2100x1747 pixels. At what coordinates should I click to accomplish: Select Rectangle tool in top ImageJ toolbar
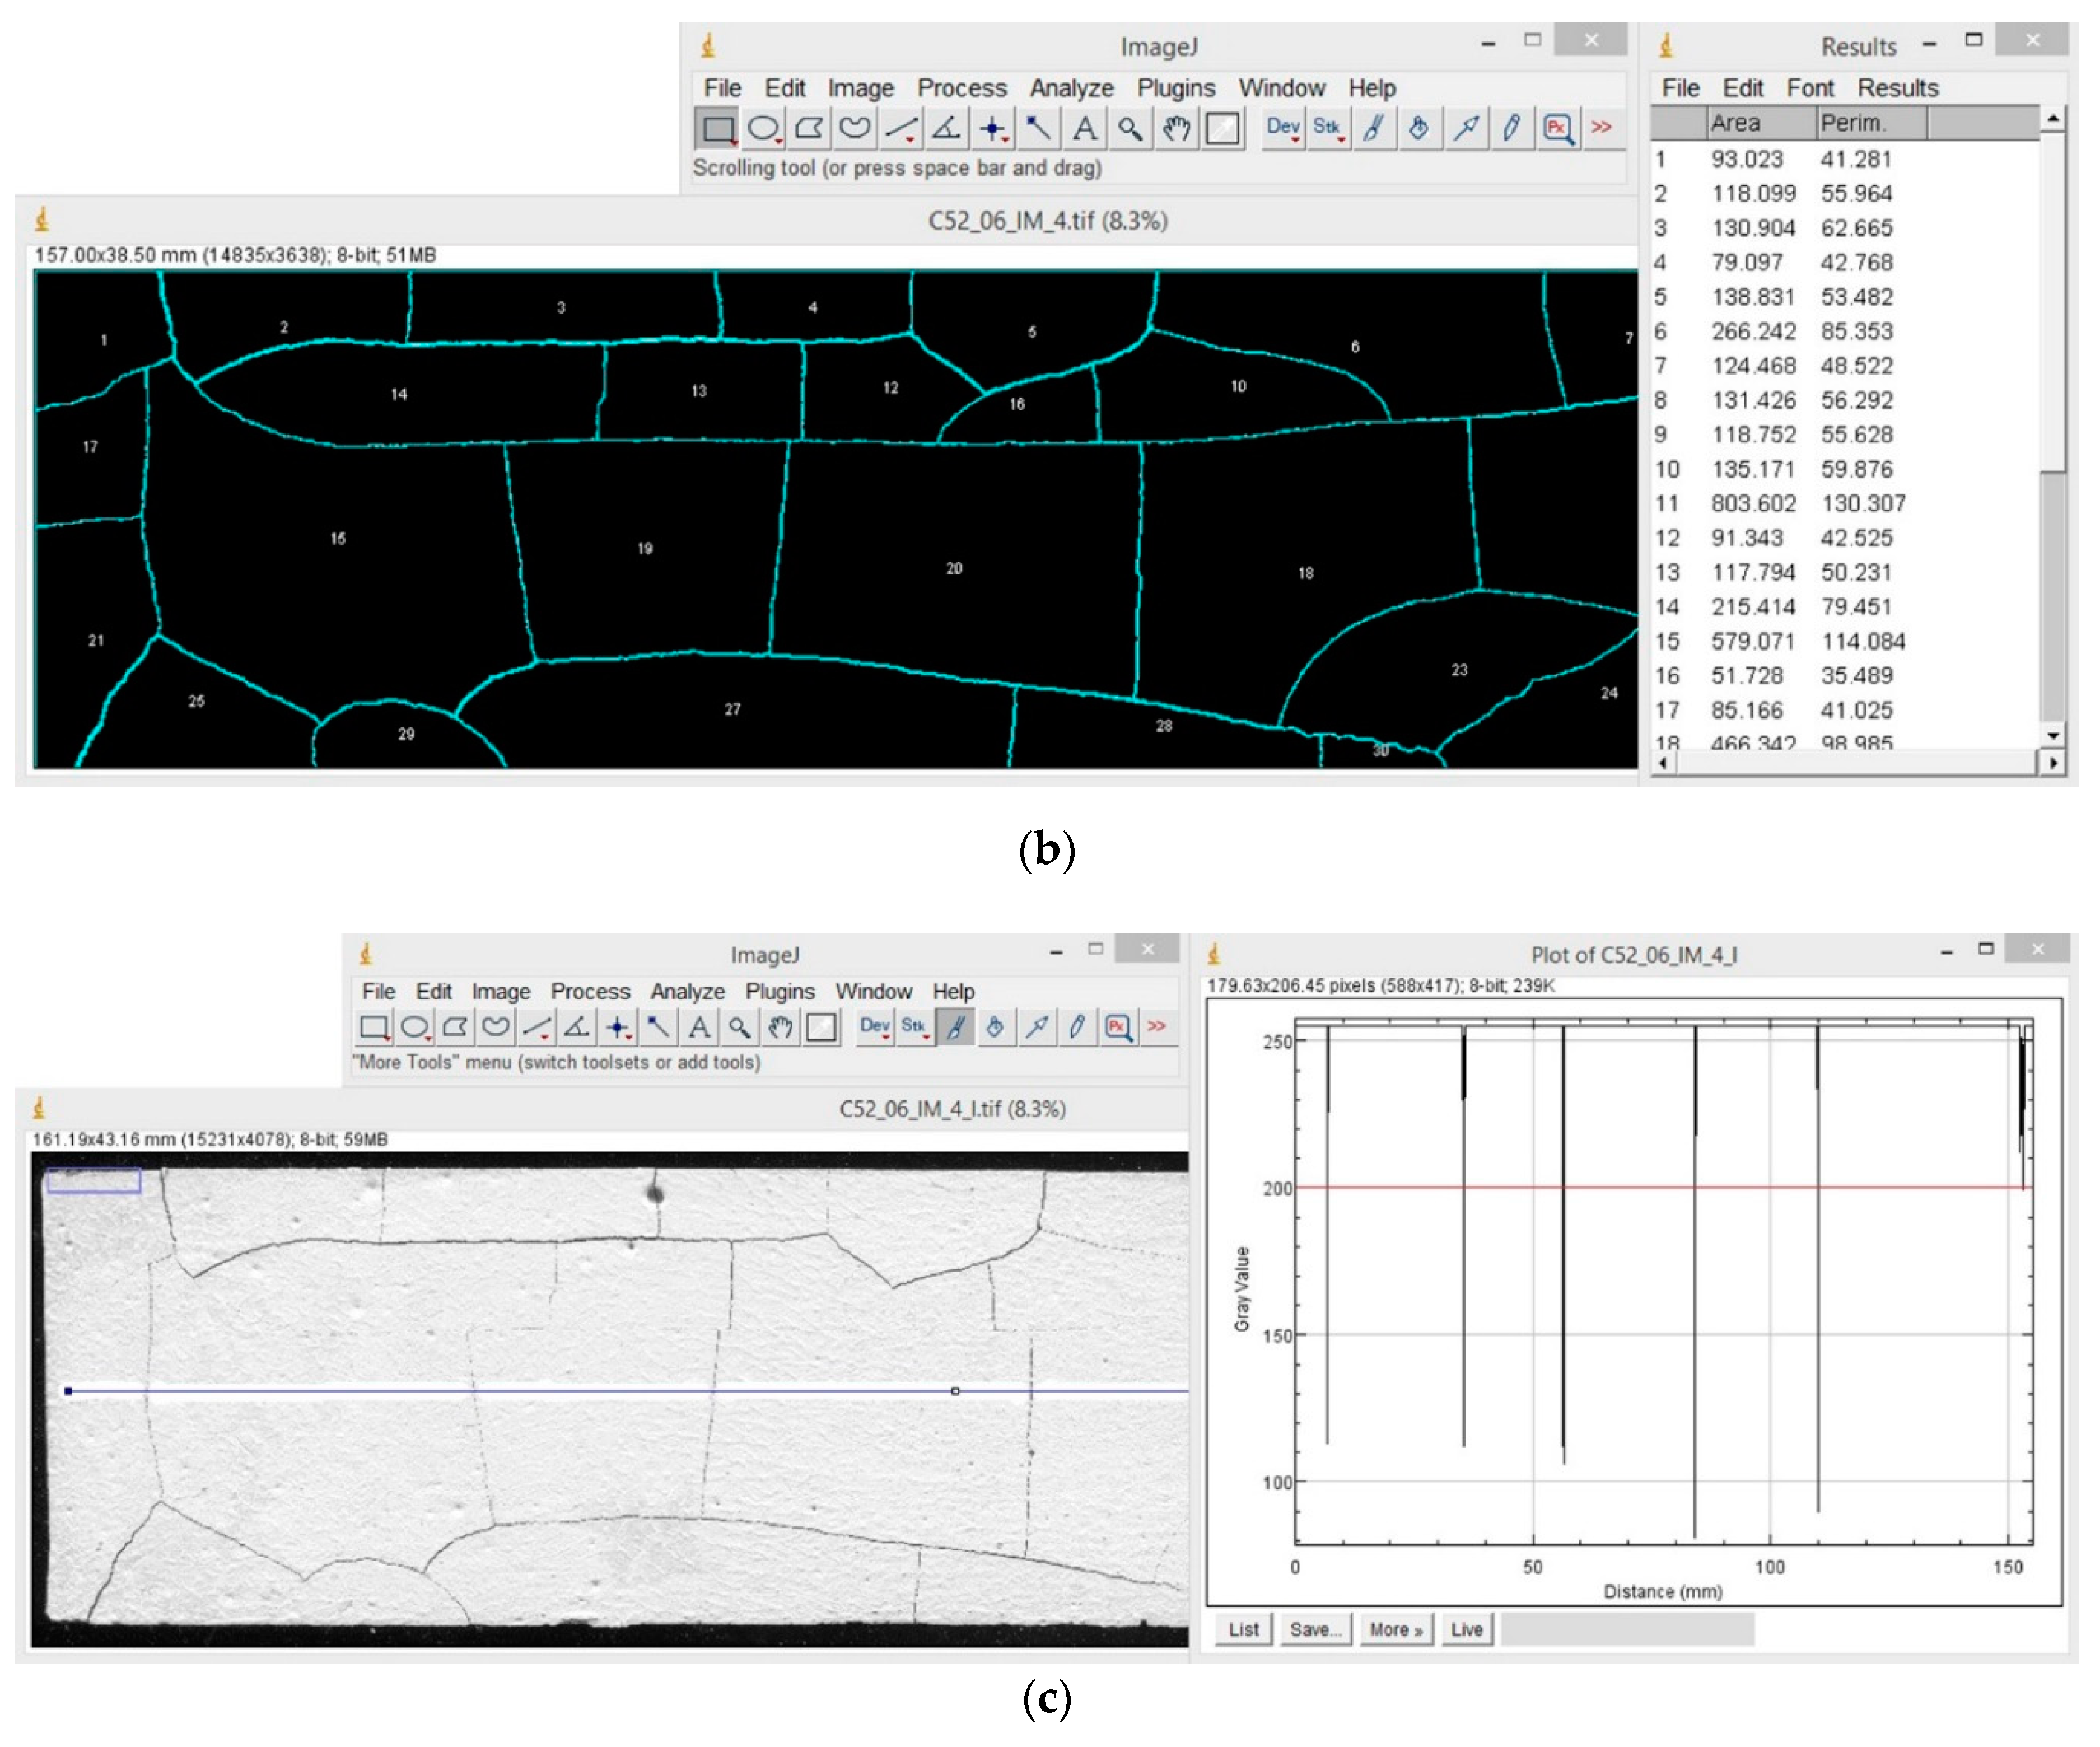[717, 128]
